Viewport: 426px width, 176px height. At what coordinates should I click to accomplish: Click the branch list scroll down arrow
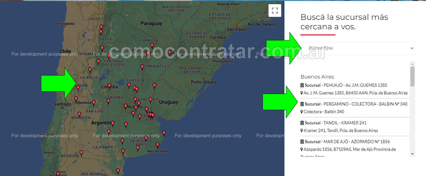(413, 154)
